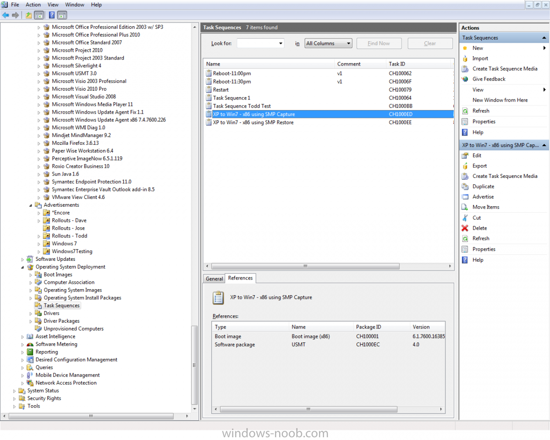Screen dimensions: 550x440
Task: Click the Advertise action icon
Action: [x=465, y=197]
